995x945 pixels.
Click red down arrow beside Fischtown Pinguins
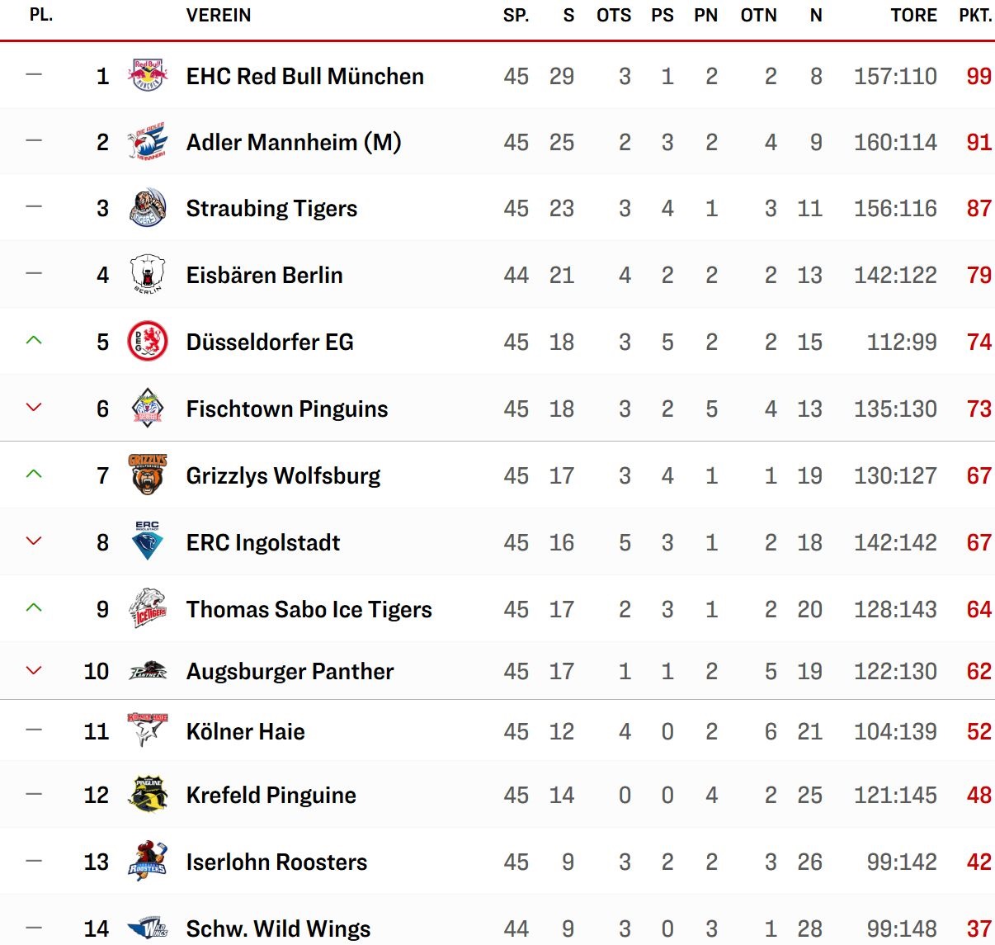click(34, 407)
